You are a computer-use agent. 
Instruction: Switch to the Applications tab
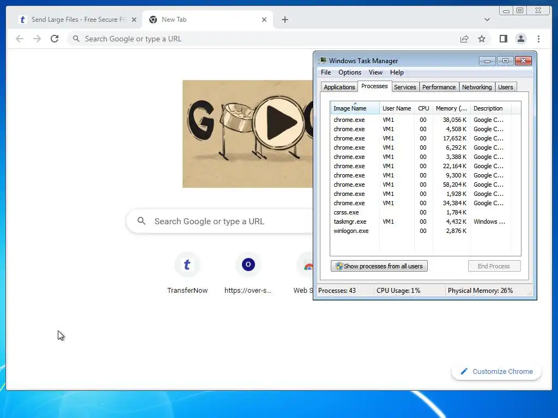pyautogui.click(x=339, y=87)
